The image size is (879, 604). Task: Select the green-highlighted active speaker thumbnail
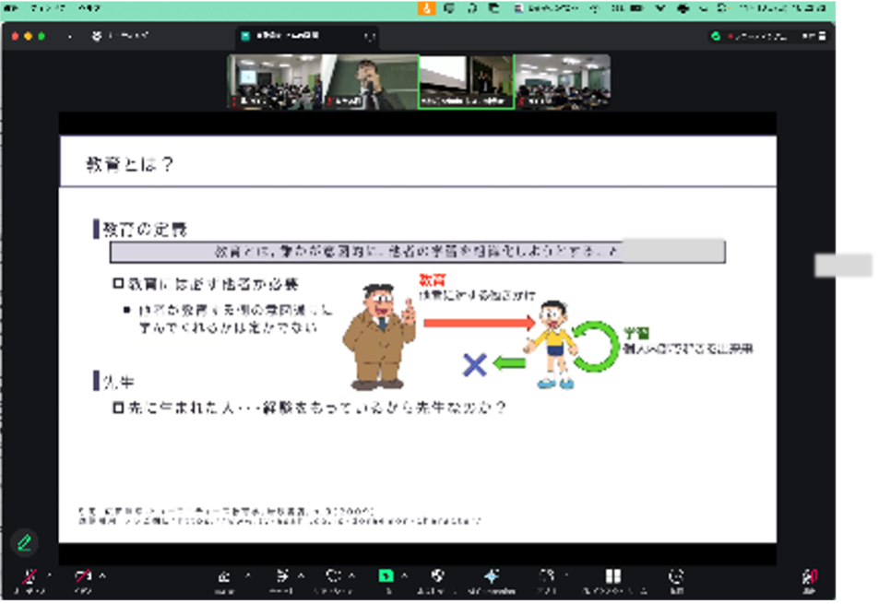pyautogui.click(x=466, y=82)
